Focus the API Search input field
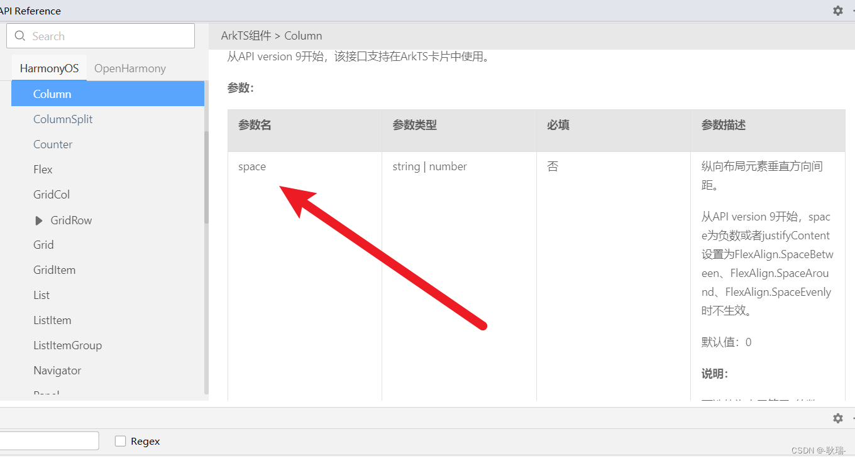Screen dimensions: 855x461 tap(101, 36)
